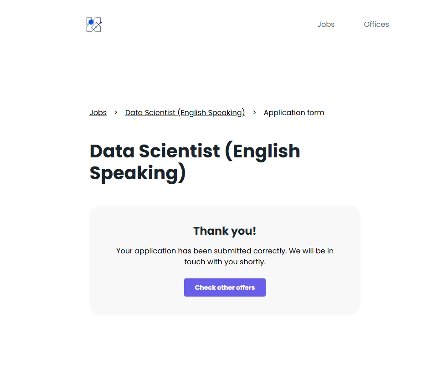Return to Data Scientist (English Speaking) breadcrumb link
This screenshot has height=373, width=443.
pyautogui.click(x=185, y=113)
